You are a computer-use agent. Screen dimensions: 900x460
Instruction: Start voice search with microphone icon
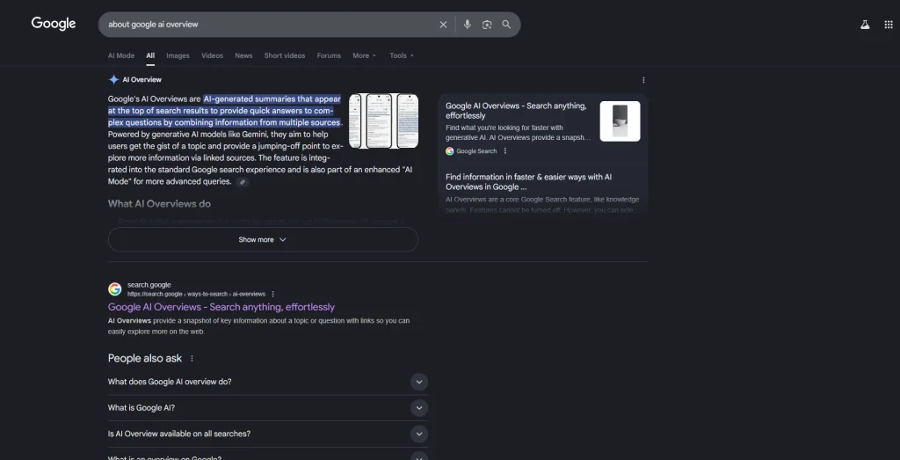coord(468,25)
